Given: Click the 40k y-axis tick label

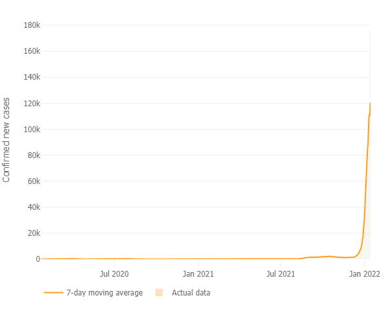Looking at the screenshot, I should click(x=33, y=207).
